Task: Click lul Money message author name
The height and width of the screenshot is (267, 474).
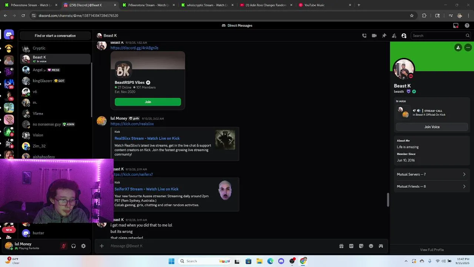Action: coord(119,118)
